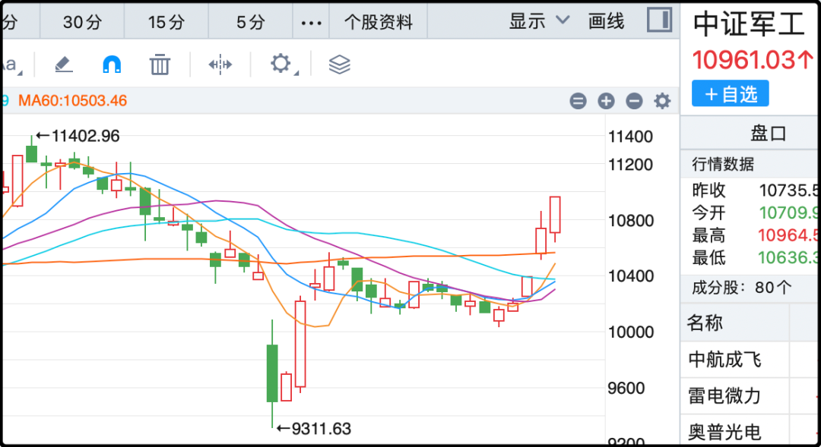Screen dimensions: 821x447
Task: Open the drawing settings gear dropdown
Action: 281,64
